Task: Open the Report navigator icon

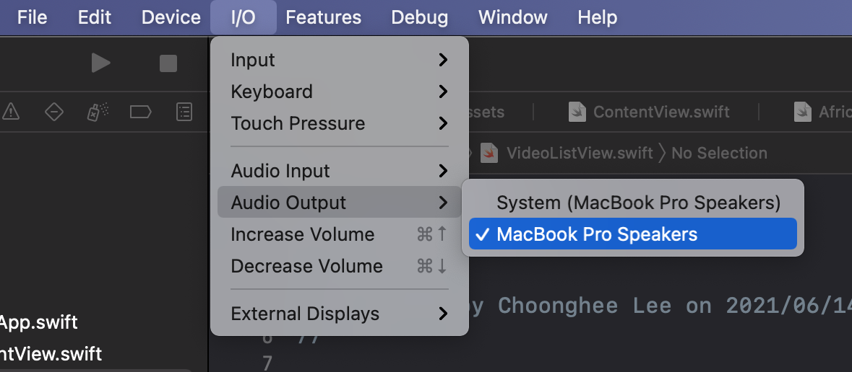Action: click(x=184, y=112)
